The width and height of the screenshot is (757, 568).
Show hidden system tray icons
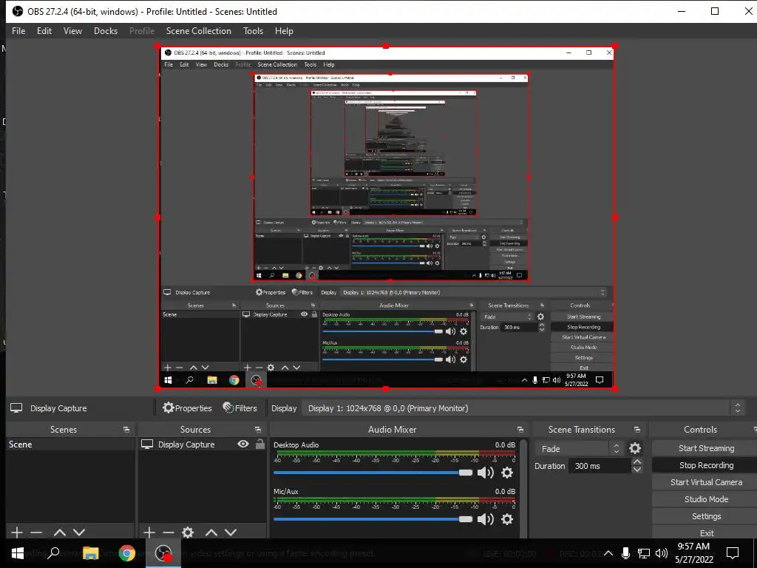tap(608, 553)
